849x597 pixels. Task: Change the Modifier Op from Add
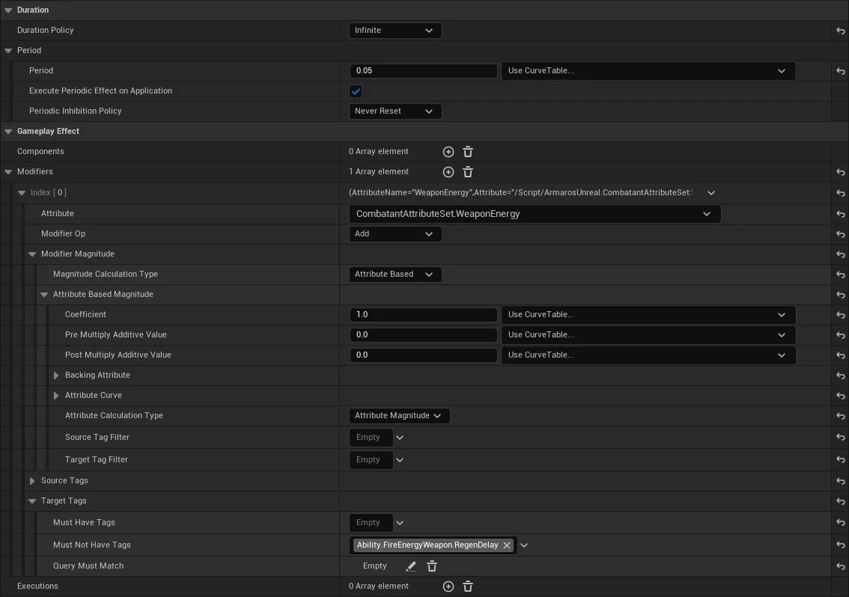pos(395,233)
